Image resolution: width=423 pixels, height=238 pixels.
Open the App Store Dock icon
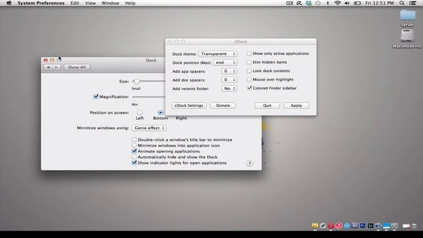click(346, 225)
